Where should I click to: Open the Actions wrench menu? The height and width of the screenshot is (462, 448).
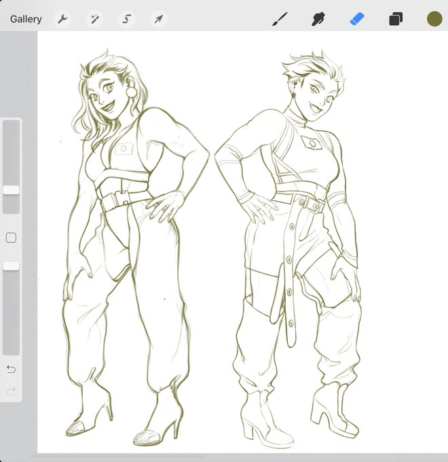pos(62,19)
